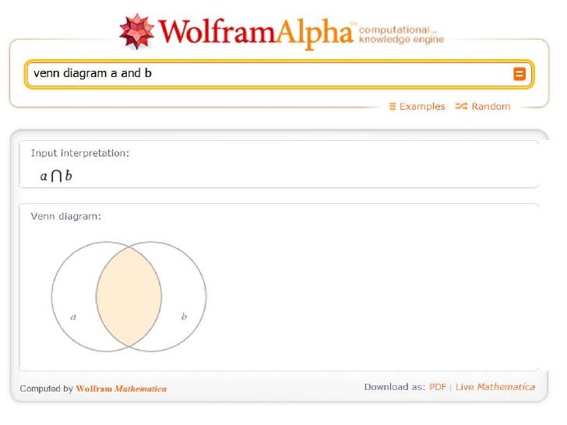The width and height of the screenshot is (567, 425).
Task: Select the Input interpretation heading
Action: 79,153
